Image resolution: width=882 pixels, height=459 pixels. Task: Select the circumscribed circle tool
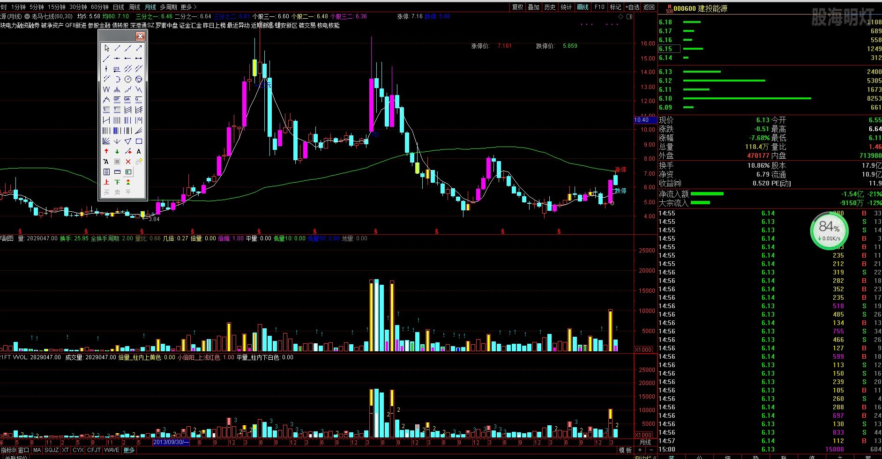tap(139, 79)
